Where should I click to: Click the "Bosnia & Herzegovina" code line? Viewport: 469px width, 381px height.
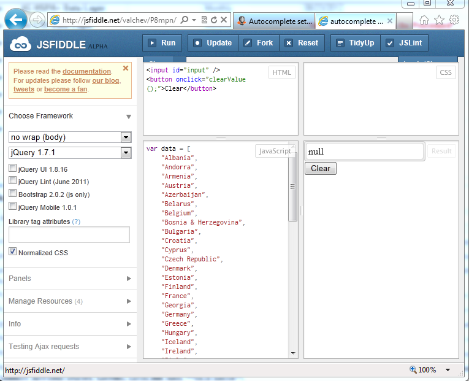tap(203, 222)
